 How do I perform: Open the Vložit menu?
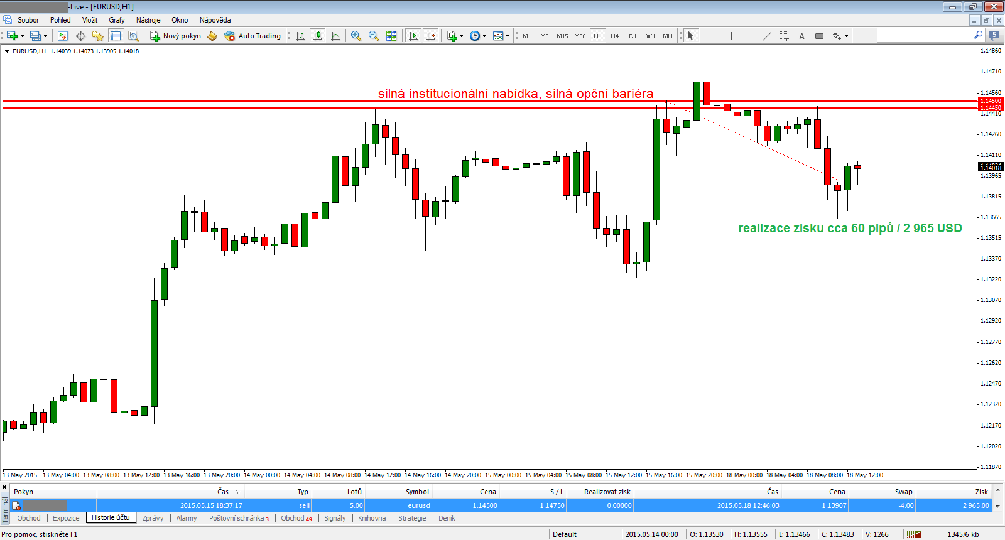(90, 20)
